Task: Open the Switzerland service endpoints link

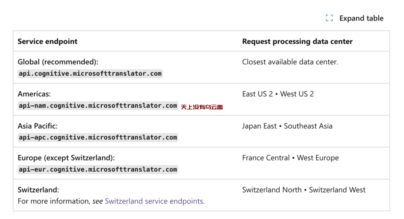Action: (x=154, y=201)
